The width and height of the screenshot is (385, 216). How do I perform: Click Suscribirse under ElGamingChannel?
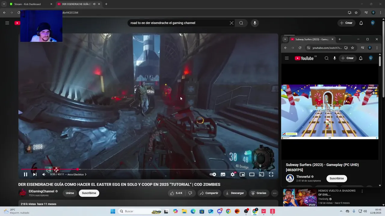(89, 193)
